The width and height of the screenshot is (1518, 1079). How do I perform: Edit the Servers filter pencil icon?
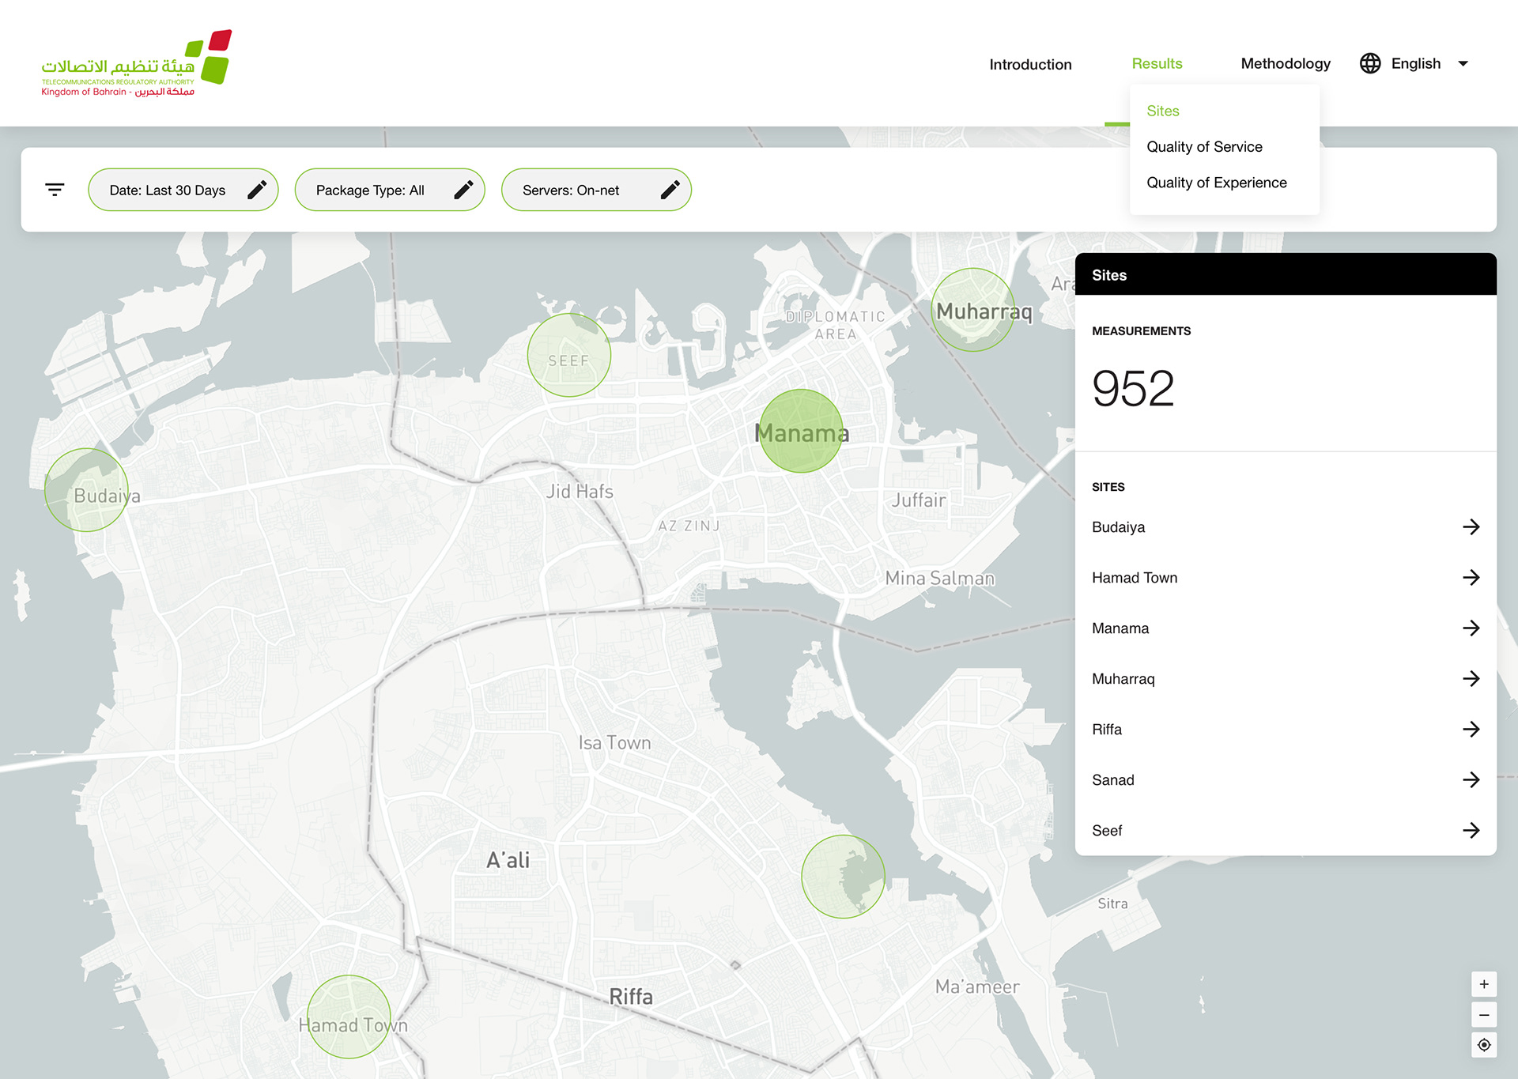click(670, 190)
